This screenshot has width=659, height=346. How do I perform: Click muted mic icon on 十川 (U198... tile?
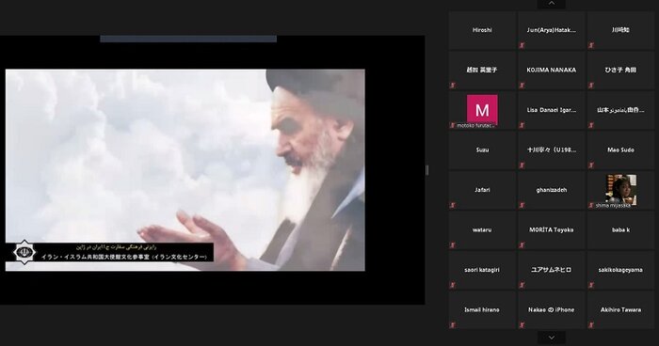[522, 165]
